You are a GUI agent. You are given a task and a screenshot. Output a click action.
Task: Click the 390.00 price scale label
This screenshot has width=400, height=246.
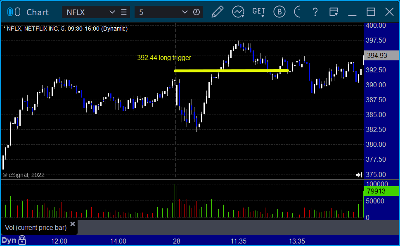376,85
